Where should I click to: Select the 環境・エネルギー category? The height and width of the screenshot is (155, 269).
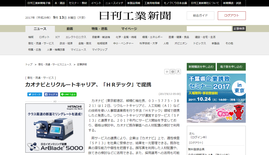[152, 37]
